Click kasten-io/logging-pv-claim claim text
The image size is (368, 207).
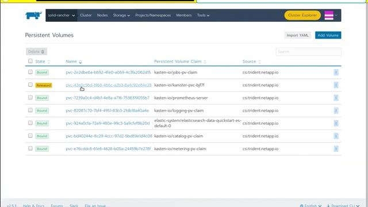[179, 110]
